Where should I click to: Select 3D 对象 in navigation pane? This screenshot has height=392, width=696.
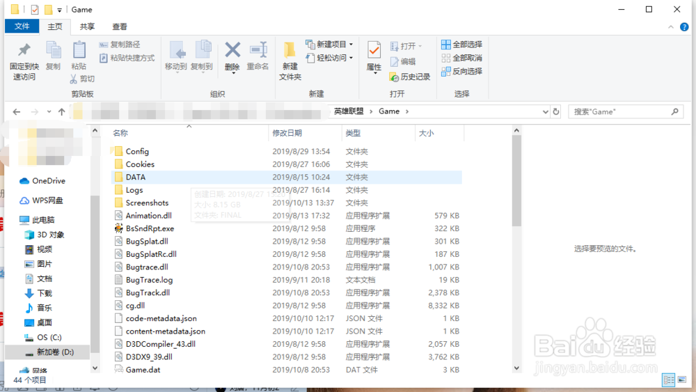point(45,235)
